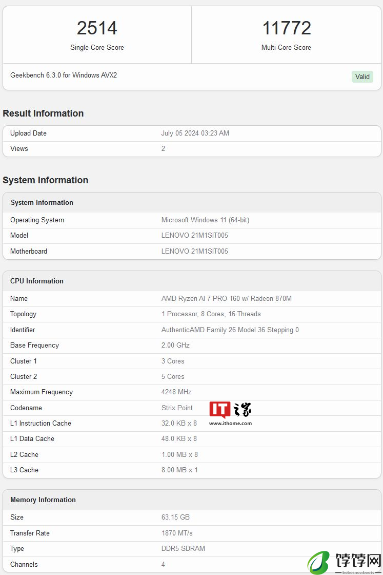Click Microsoft Windows 11 (64-bit) value
This screenshot has width=383, height=575.
[x=206, y=220]
